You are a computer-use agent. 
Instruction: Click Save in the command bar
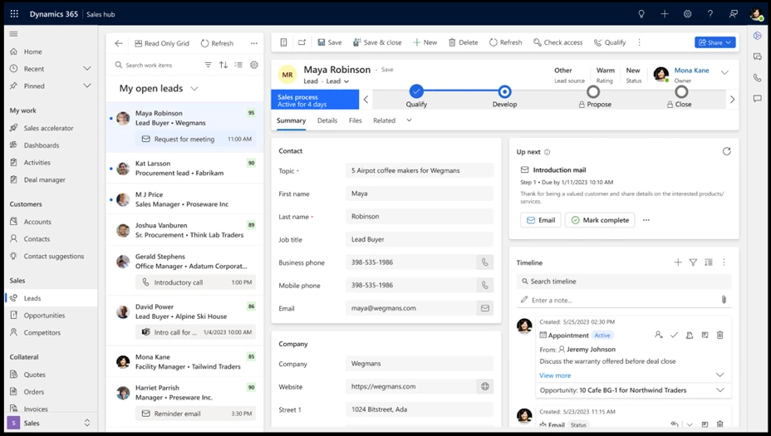click(330, 42)
